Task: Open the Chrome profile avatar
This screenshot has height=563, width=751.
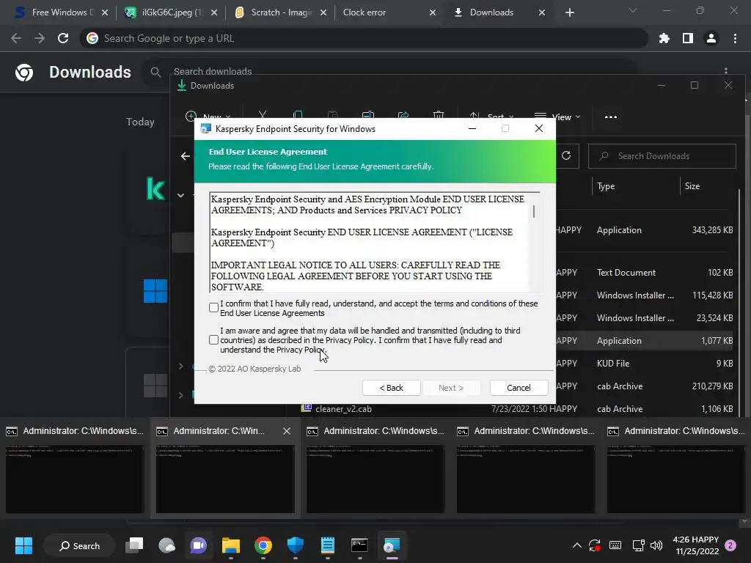Action: [x=711, y=38]
